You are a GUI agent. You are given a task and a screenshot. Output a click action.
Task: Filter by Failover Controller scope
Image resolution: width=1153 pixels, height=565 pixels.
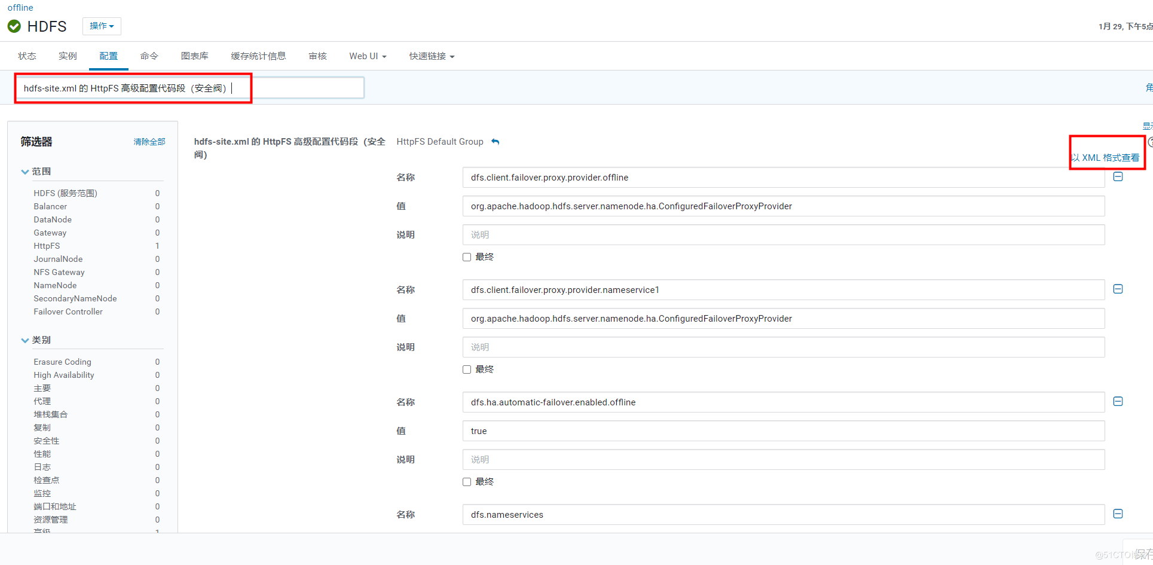tap(68, 311)
